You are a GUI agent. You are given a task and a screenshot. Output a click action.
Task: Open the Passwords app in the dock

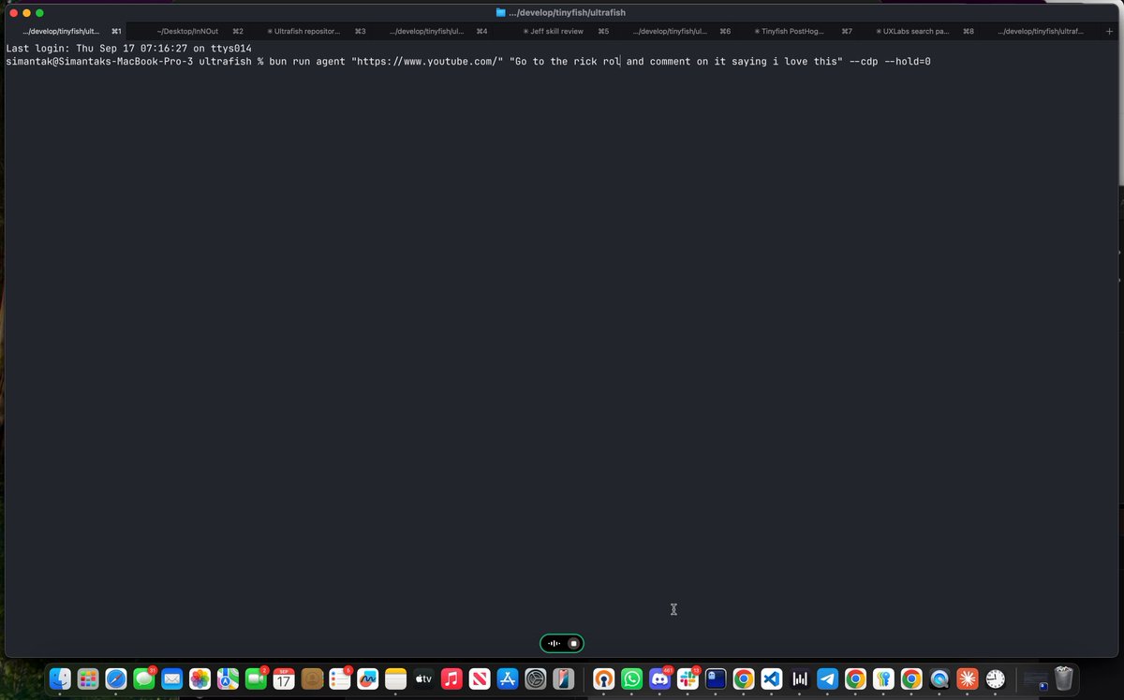[x=883, y=678]
